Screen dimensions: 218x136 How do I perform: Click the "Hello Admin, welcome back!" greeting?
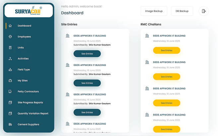pos(82,6)
